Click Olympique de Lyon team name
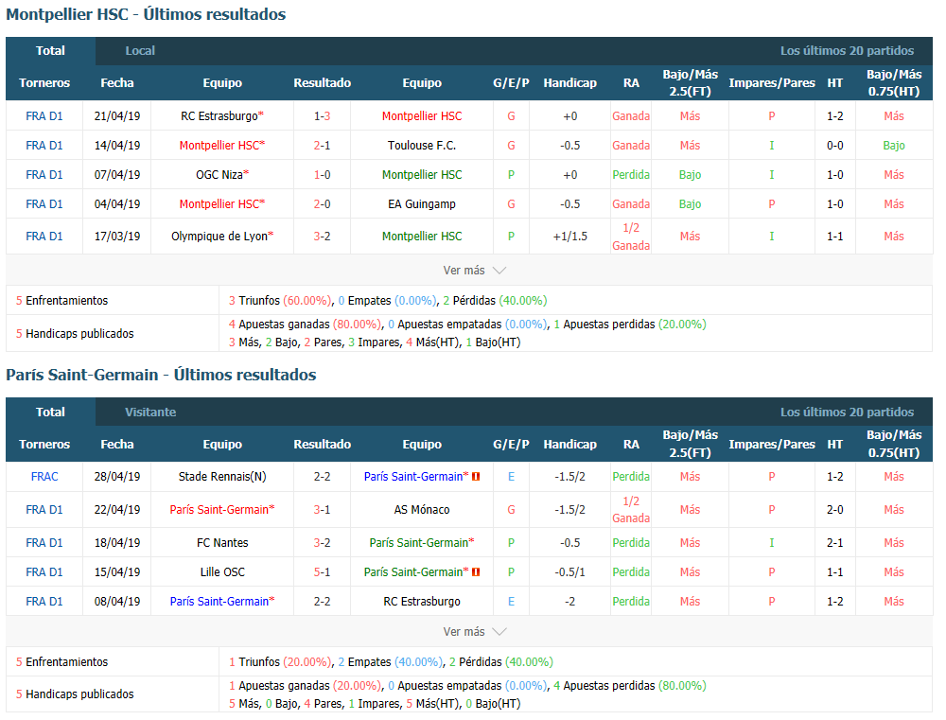The width and height of the screenshot is (946, 720). (x=222, y=237)
